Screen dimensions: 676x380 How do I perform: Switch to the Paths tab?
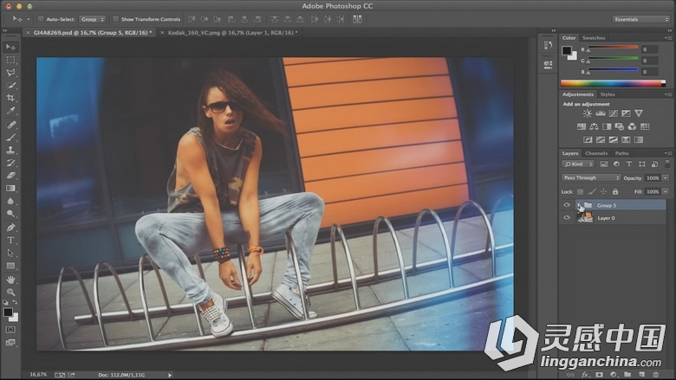tap(621, 153)
